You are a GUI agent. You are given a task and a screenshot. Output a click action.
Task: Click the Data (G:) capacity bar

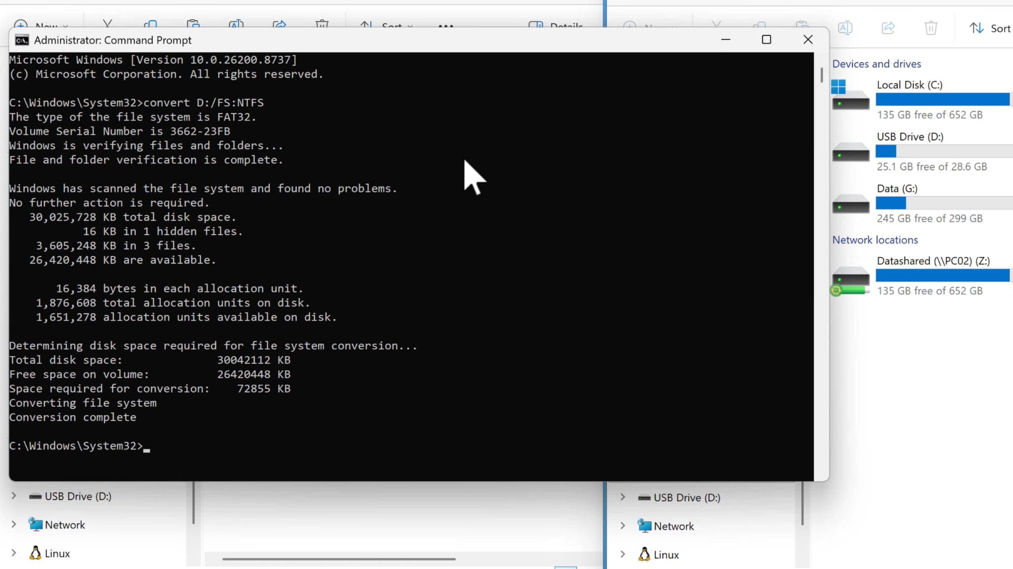click(x=944, y=203)
